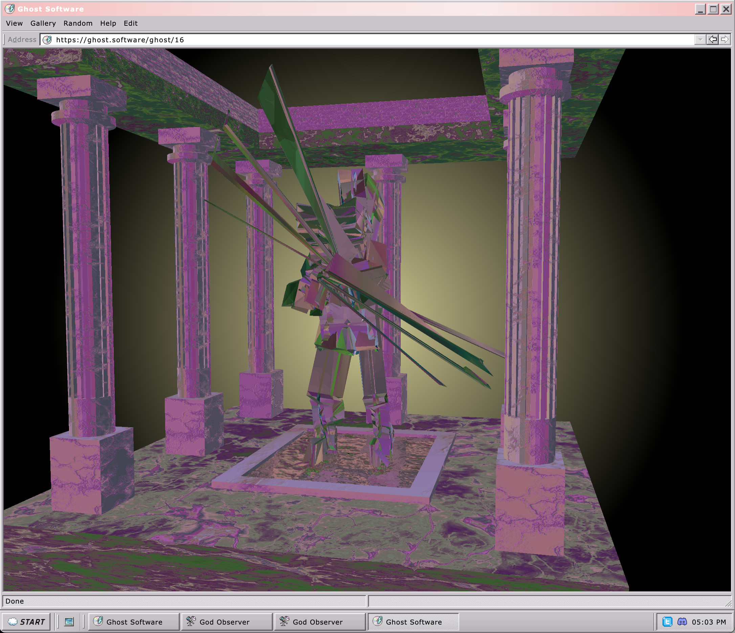Click the Ghost Software title bar icon

click(9, 8)
